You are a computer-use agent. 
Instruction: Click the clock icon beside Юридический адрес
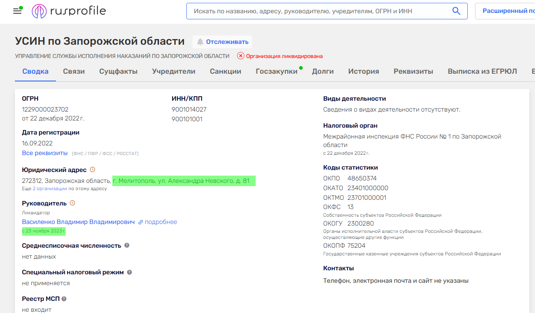[92, 170]
